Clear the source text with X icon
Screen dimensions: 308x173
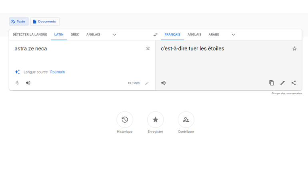(x=148, y=49)
